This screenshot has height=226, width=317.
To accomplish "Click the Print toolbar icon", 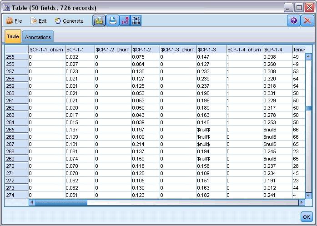I will click(112, 20).
